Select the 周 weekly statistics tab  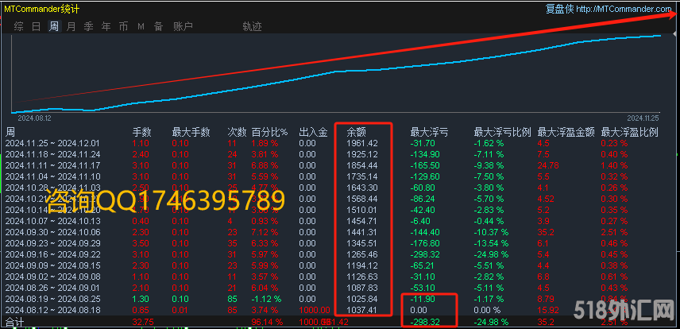pyautogui.click(x=54, y=26)
